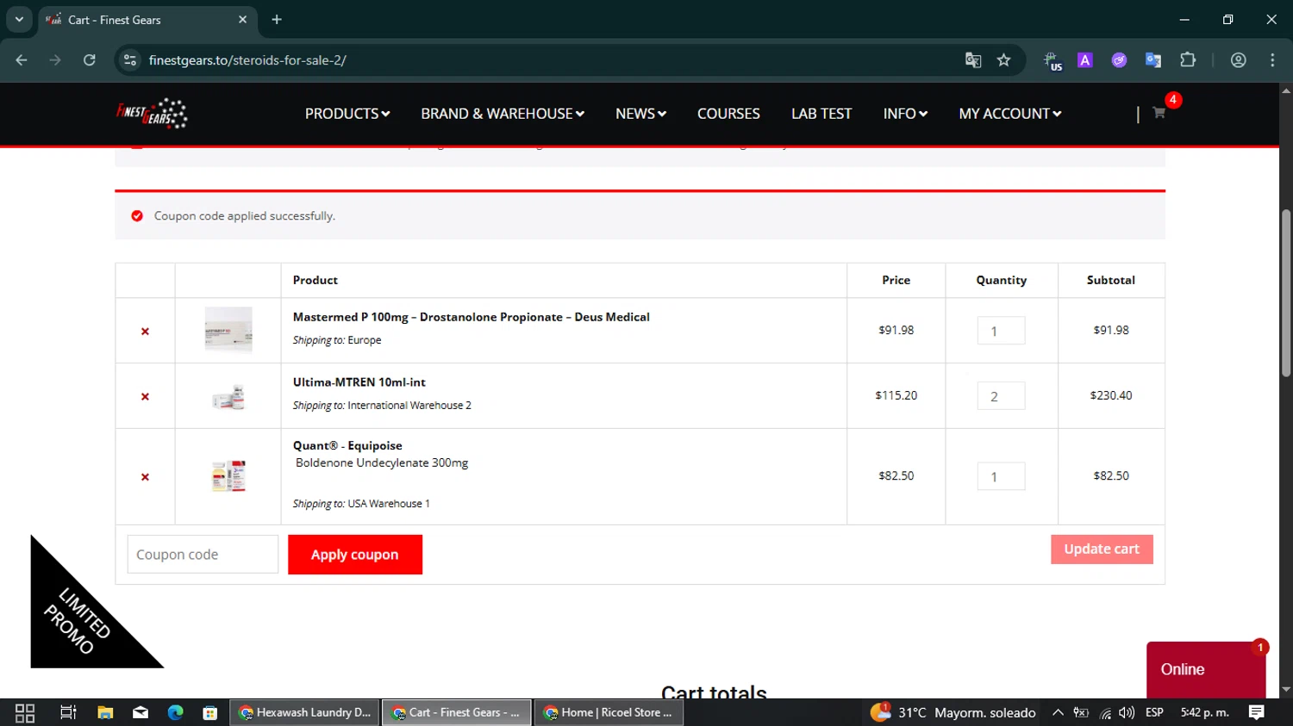The image size is (1293, 726).
Task: Open Mastermed P product thumbnail
Action: pos(228,330)
